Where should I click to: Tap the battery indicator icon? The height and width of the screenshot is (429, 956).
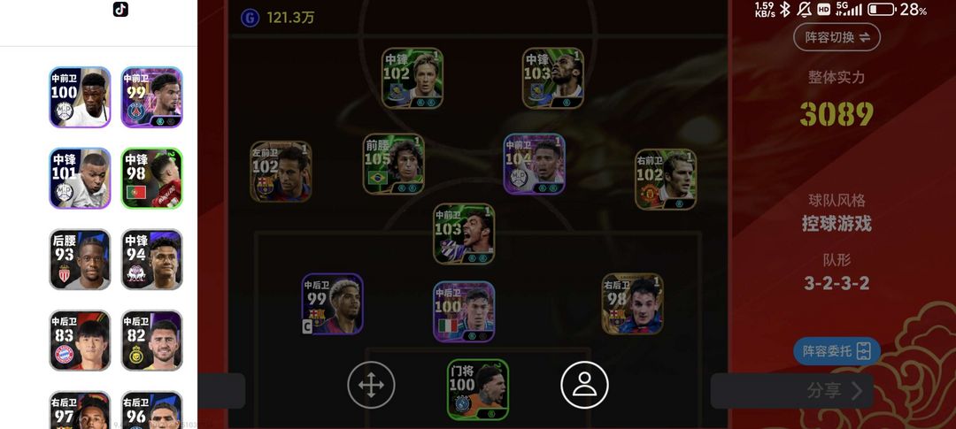pos(881,9)
